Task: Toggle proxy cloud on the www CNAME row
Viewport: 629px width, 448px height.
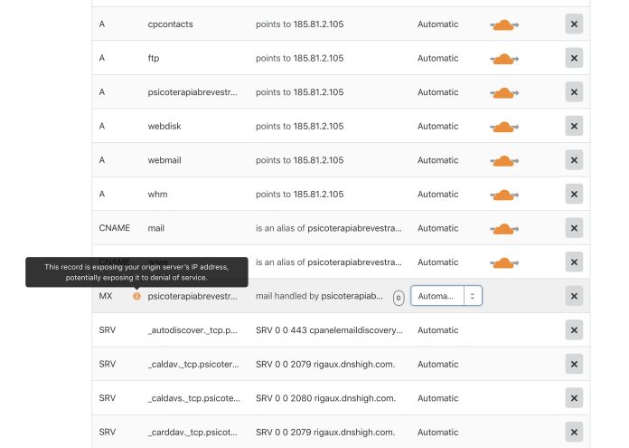Action: coord(504,262)
